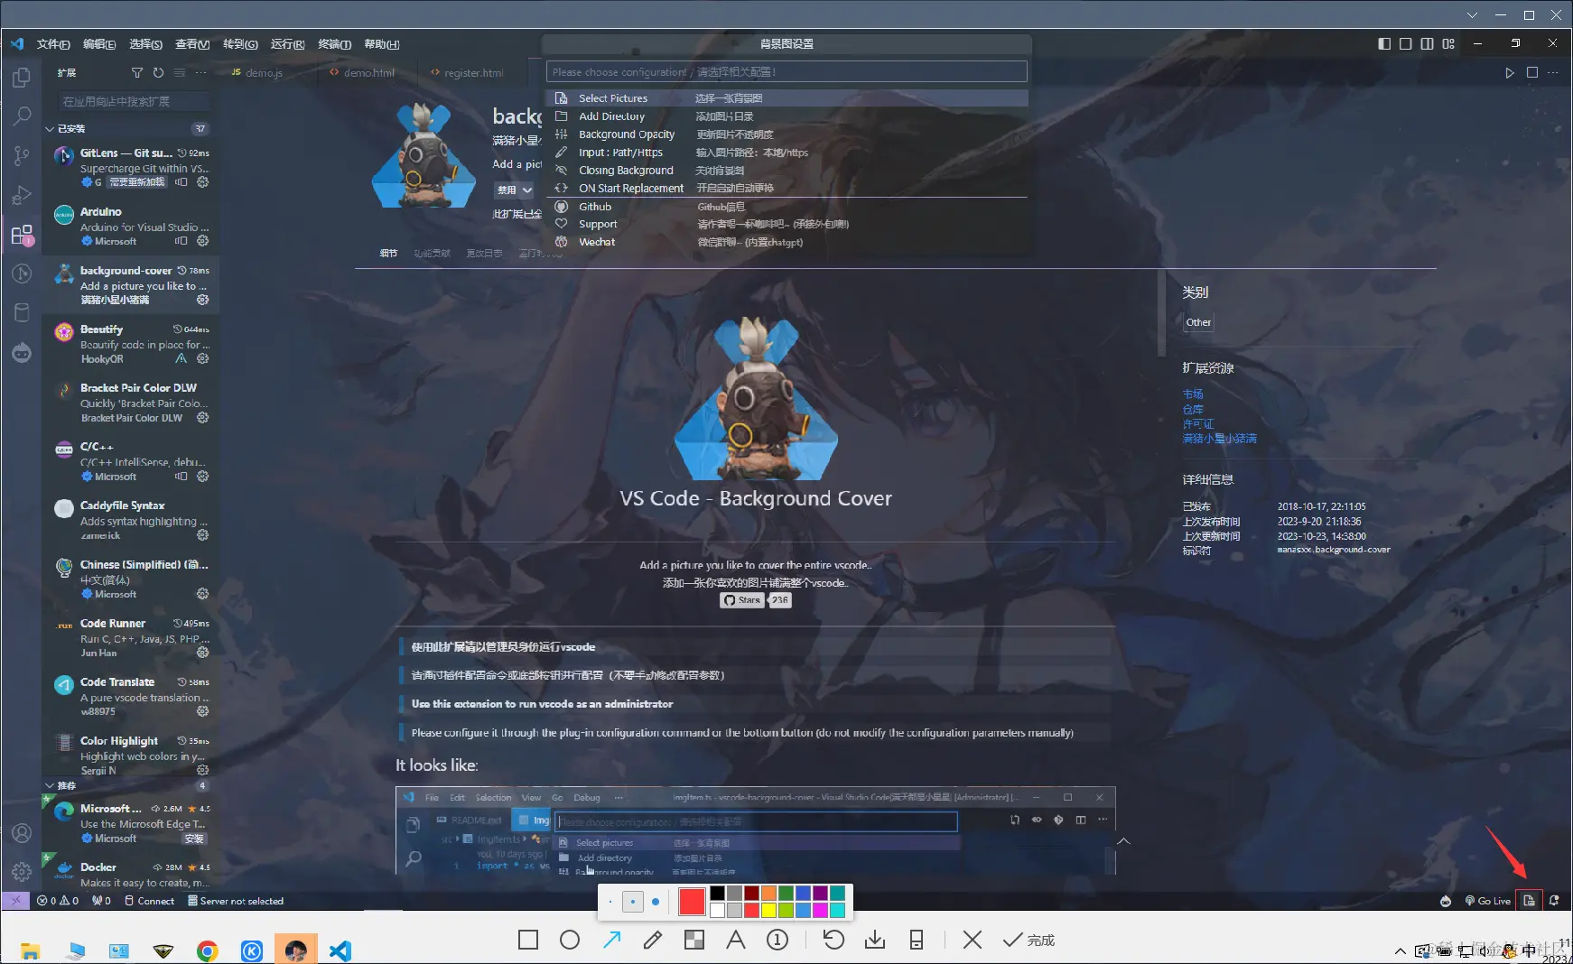Select the mosaic blur tool
This screenshot has width=1573, height=964.
[694, 940]
